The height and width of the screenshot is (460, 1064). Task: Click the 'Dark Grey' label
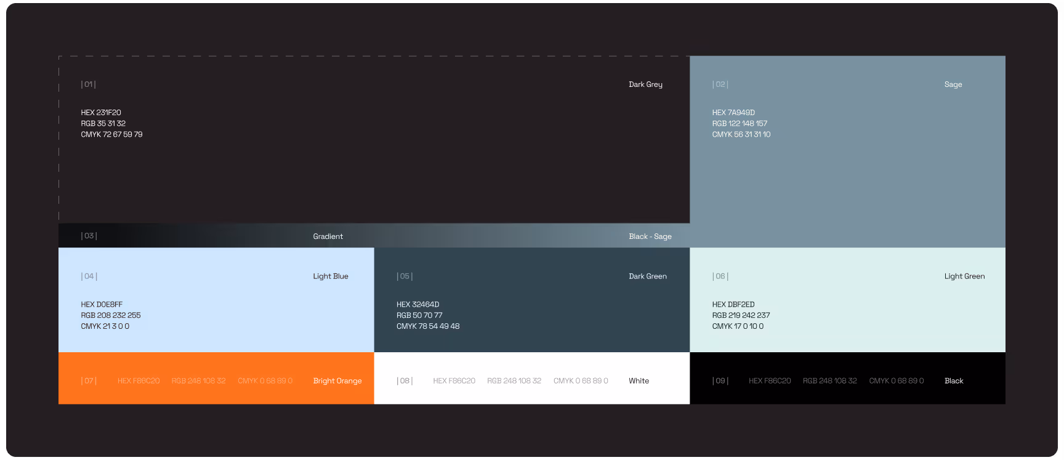[x=645, y=84]
